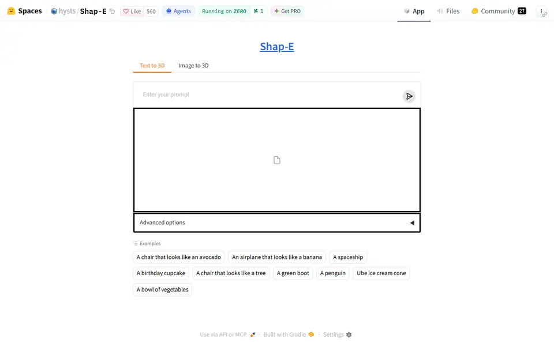The image size is (554, 346).
Task: Open Built with Gradio link
Action: click(289, 334)
